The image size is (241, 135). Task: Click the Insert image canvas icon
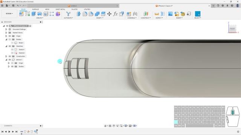[170, 14]
